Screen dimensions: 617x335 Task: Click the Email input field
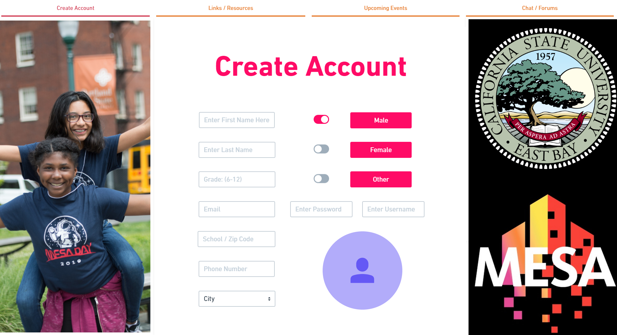point(237,209)
